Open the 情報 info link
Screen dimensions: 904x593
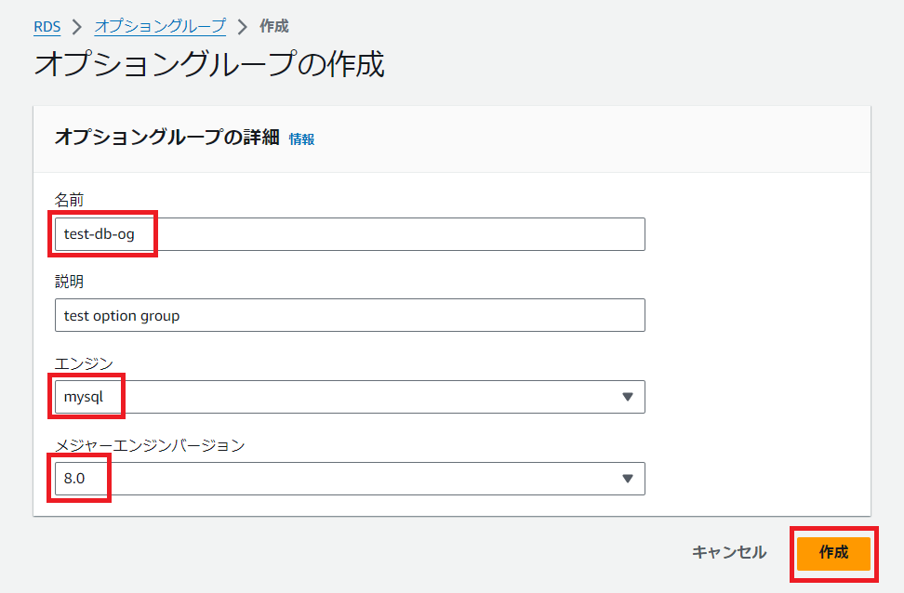pos(301,138)
